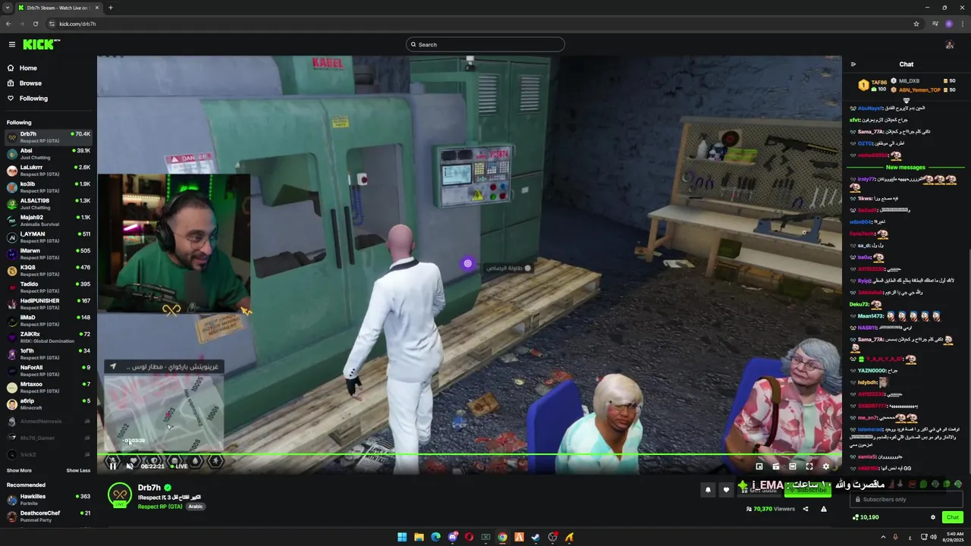
Task: Select the Drb7h Stream browser tab
Action: pos(58,8)
